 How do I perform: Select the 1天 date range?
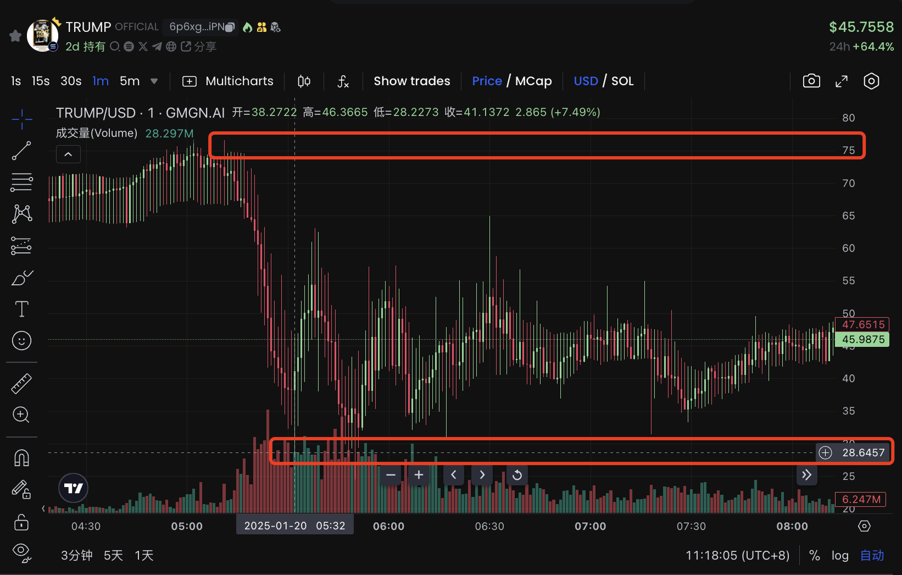pyautogui.click(x=144, y=556)
